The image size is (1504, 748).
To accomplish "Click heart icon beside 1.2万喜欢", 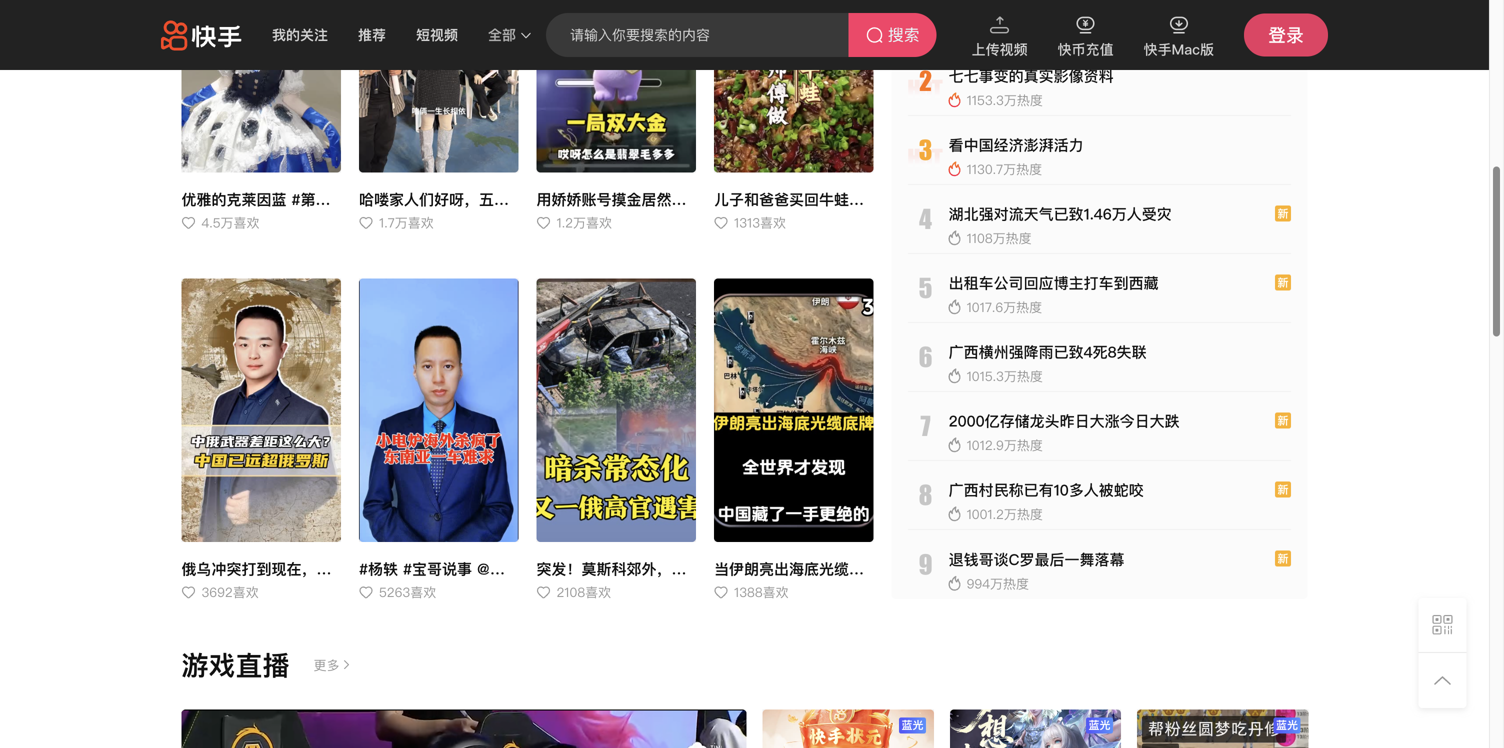I will point(543,223).
